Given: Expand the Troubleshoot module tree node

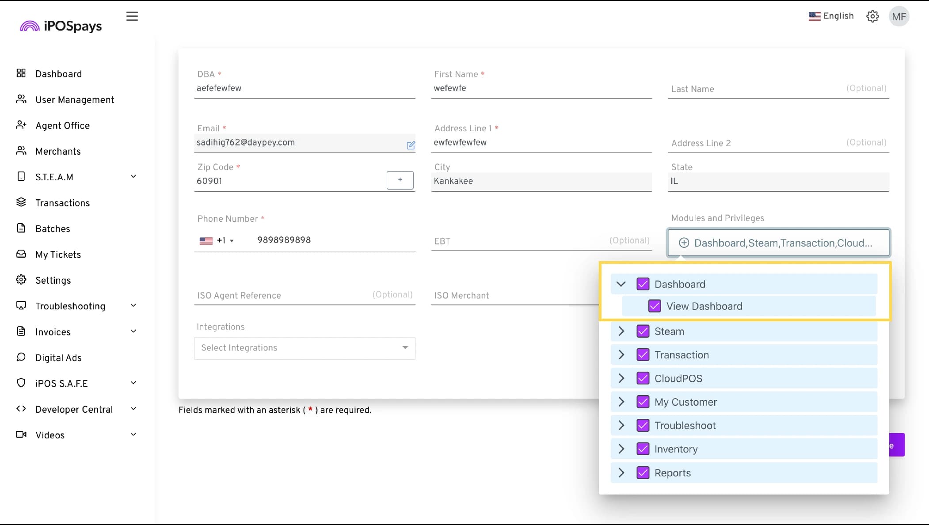Looking at the screenshot, I should click(621, 426).
